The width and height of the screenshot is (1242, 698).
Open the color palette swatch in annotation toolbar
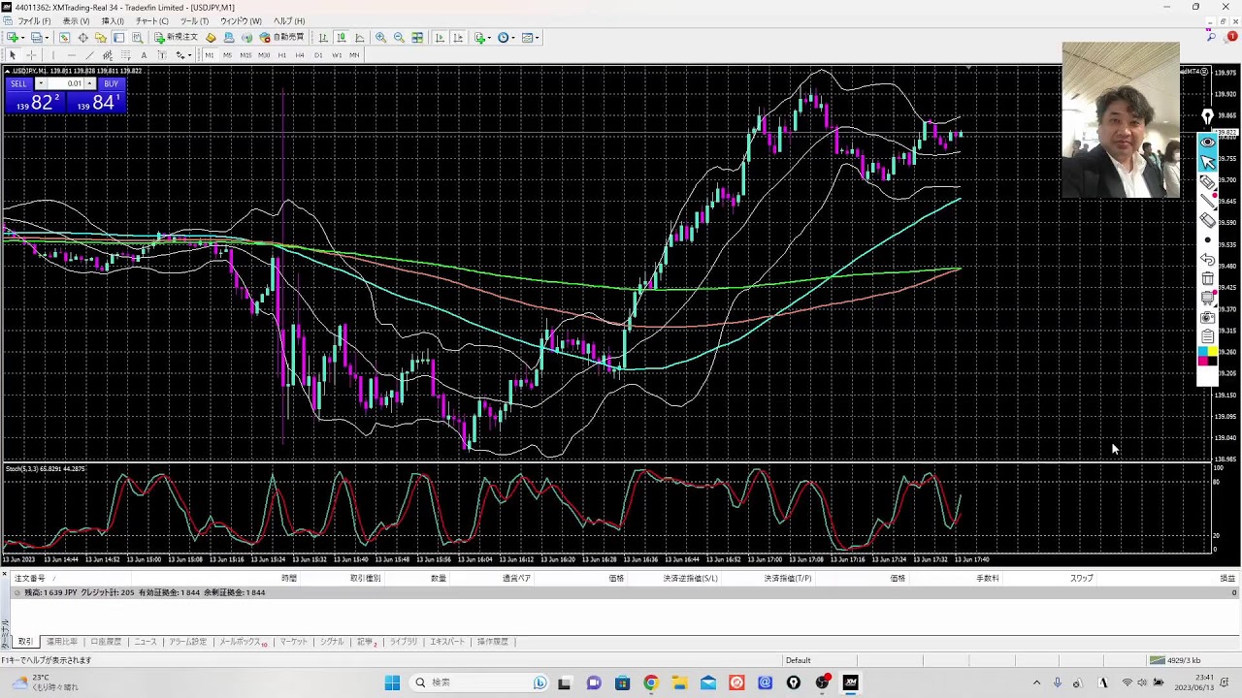(1207, 357)
